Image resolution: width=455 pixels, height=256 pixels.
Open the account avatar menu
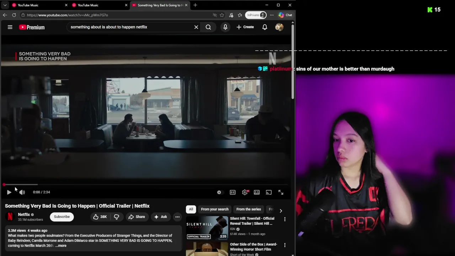click(279, 27)
